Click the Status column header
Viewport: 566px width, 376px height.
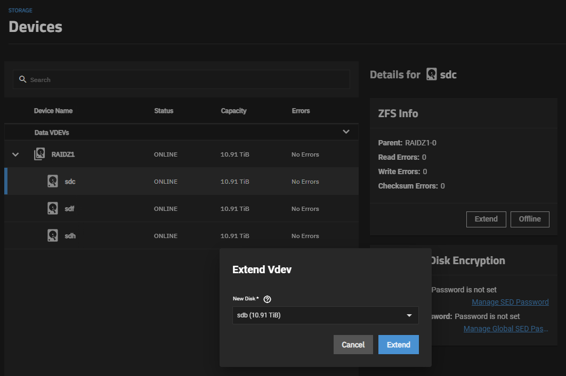[164, 111]
